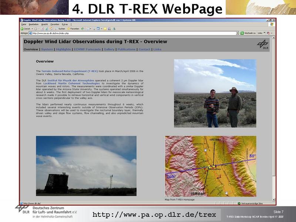This screenshot has height=222, width=296.
Task: Follow Terrain-Induced Rotor Experiment (T-REX) link
Action: [x=70, y=71]
